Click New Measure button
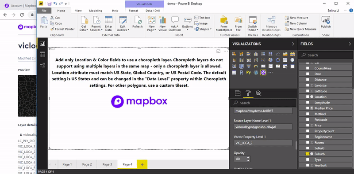 [296, 18]
